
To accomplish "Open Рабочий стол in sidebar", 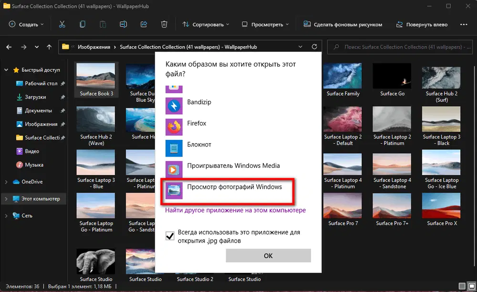I will coord(41,83).
